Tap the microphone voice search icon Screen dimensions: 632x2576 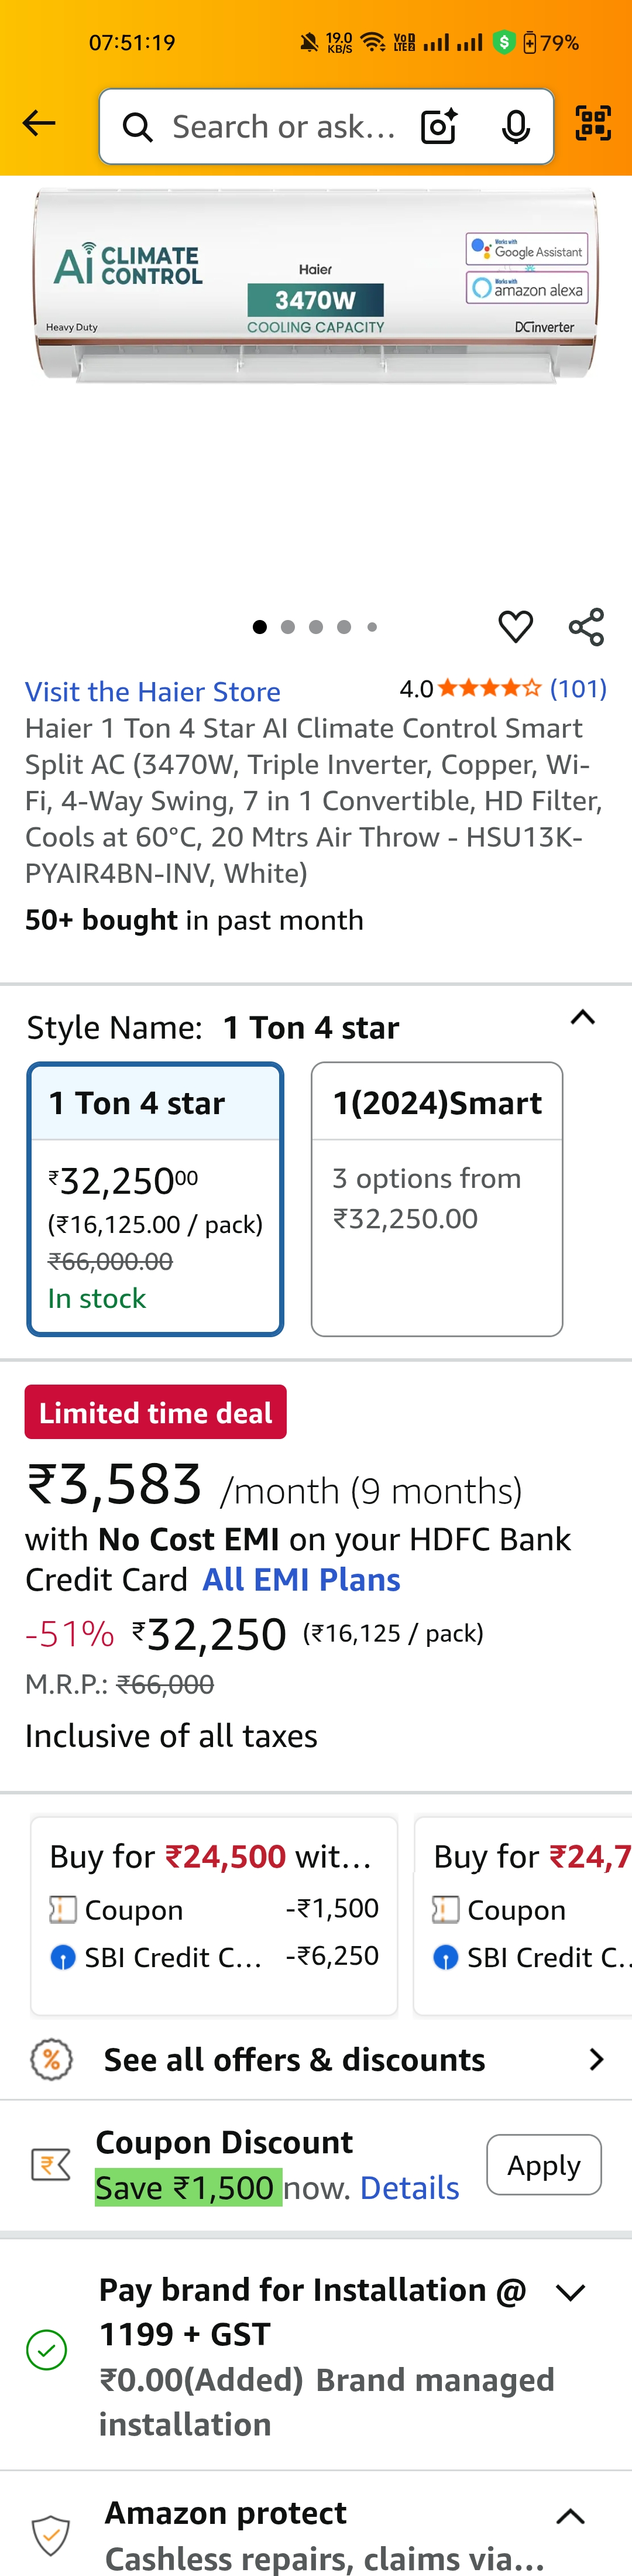(515, 127)
